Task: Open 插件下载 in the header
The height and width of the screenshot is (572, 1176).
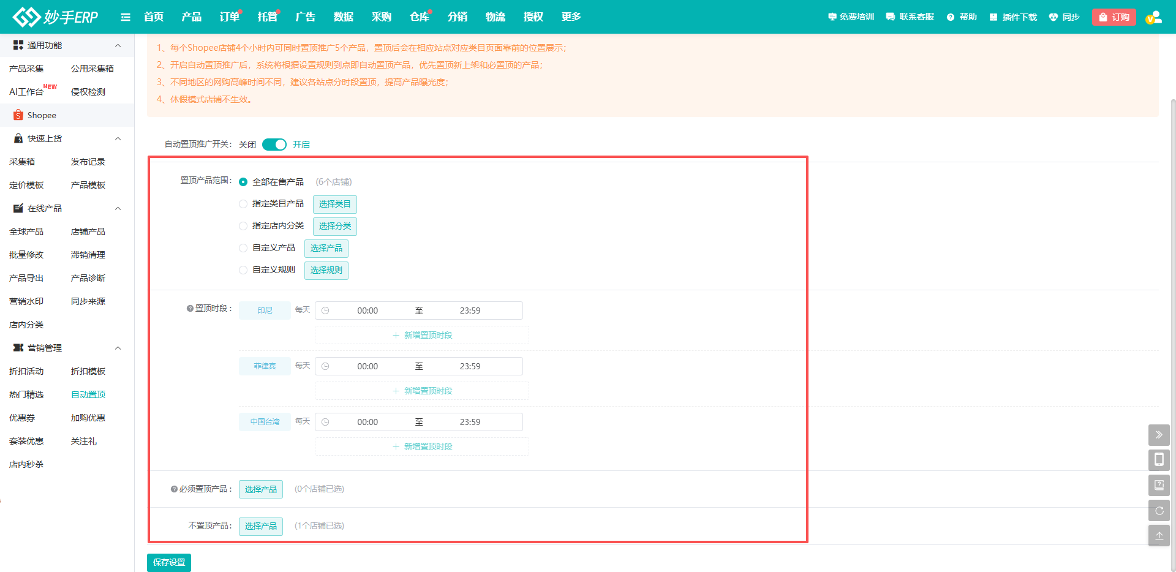Action: 1013,17
